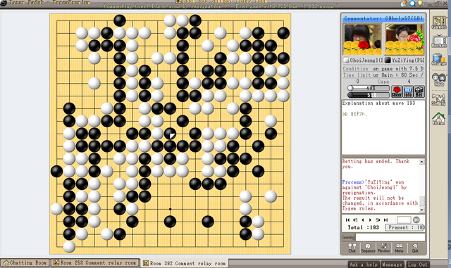Leave the room with the Quit icon
Viewport: 451px width, 268px height.
pos(415,248)
